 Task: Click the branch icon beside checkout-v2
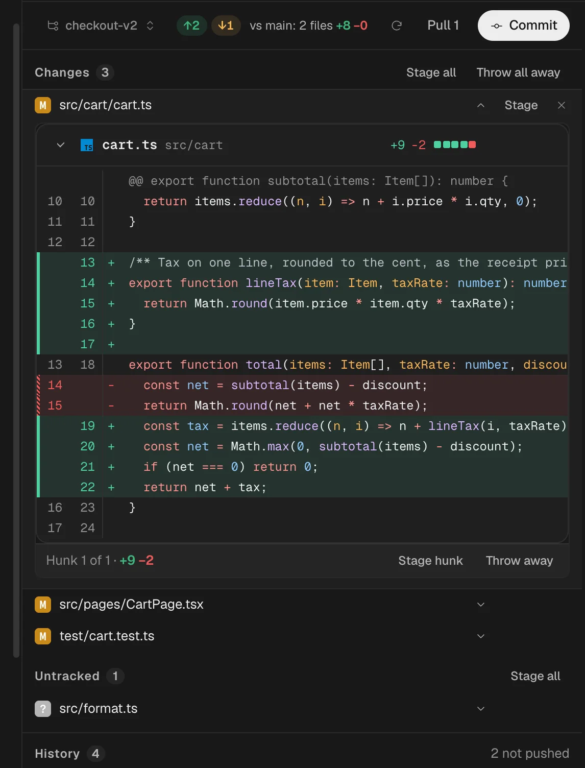(x=53, y=26)
